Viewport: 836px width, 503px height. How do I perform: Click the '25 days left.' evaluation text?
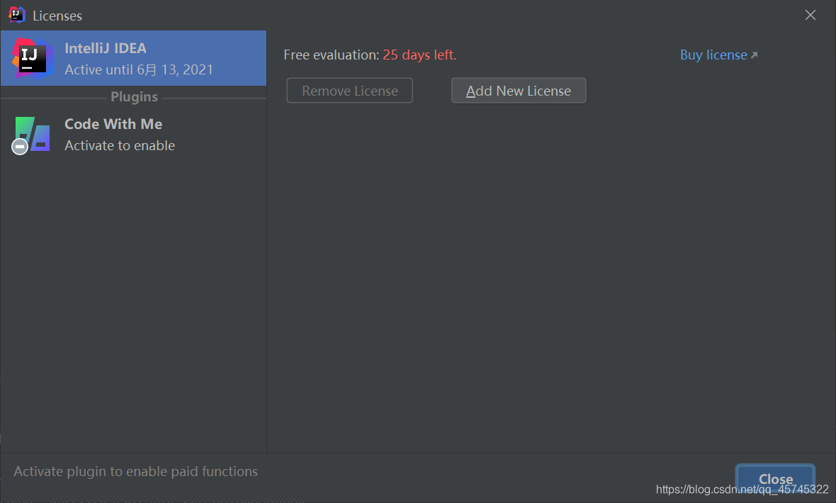click(x=419, y=55)
